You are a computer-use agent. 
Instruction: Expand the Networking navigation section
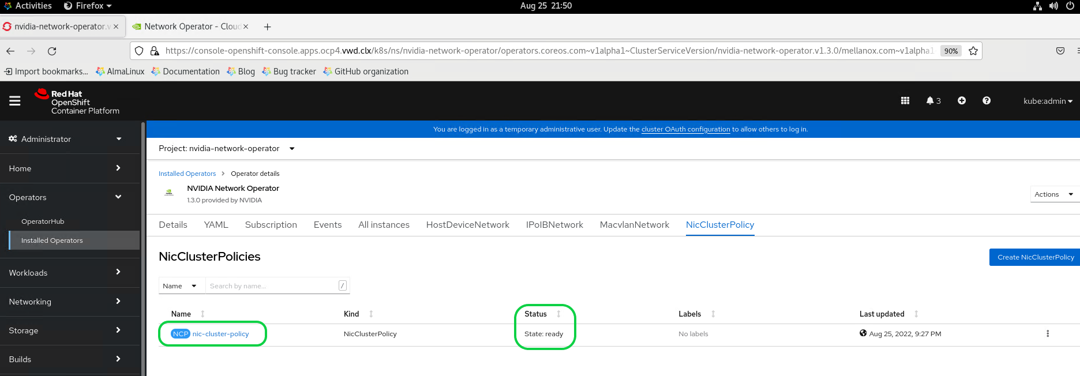(x=70, y=302)
